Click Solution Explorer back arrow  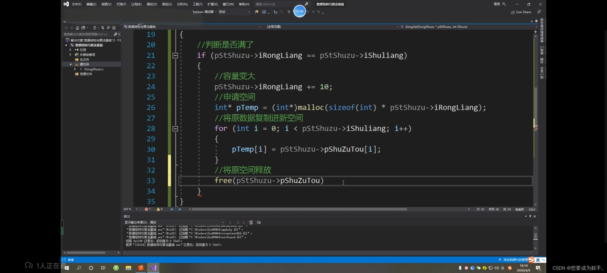[66, 28]
